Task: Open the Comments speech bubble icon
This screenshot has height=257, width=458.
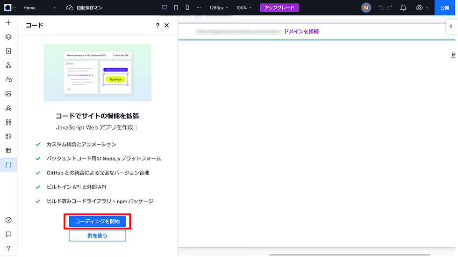Action: tap(8, 234)
